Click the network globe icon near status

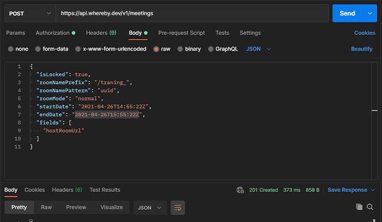pos(240,190)
